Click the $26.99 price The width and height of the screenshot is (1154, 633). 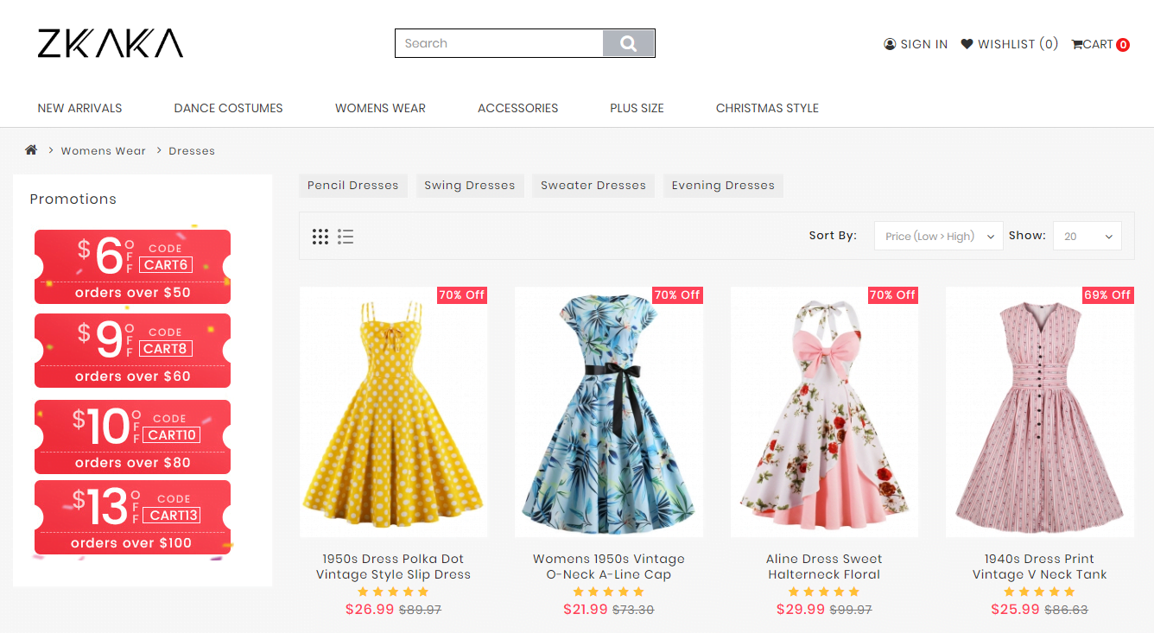point(370,609)
